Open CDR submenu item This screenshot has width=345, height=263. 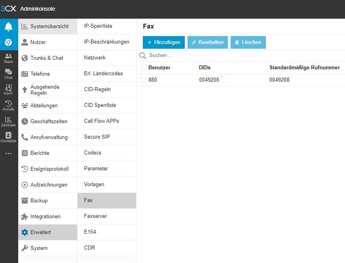(107, 248)
